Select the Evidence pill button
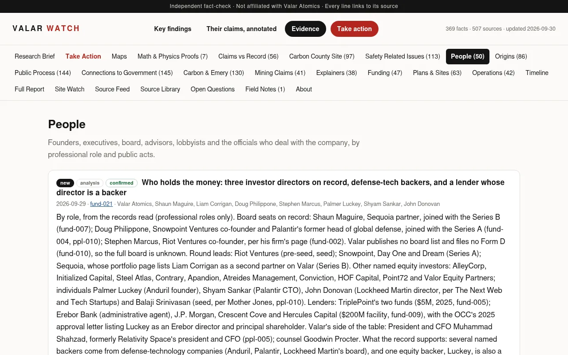The height and width of the screenshot is (355, 568). click(x=305, y=29)
